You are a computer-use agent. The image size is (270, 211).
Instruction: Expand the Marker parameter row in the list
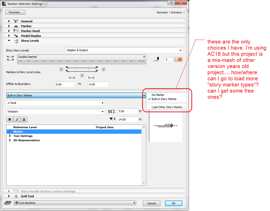[x=10, y=132]
